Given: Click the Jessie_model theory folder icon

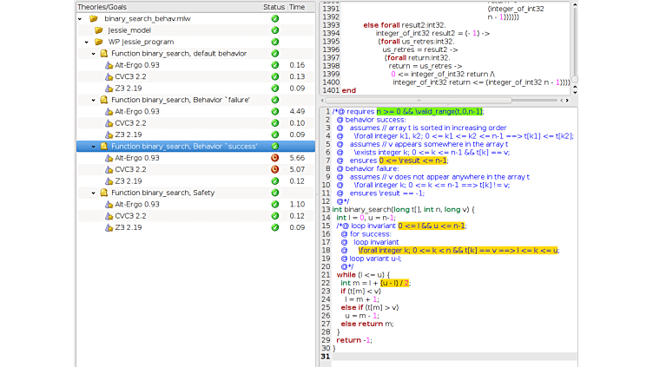Looking at the screenshot, I should point(98,29).
